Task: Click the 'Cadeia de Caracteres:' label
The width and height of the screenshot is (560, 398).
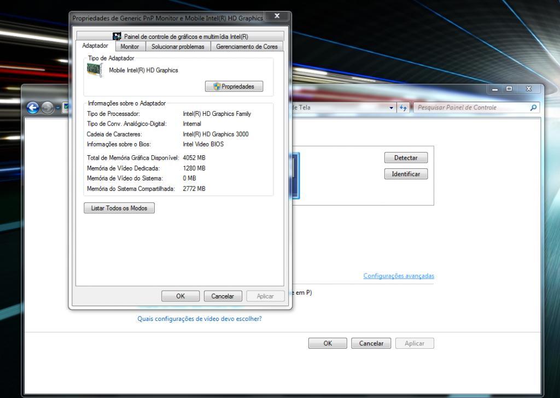Action: 114,134
